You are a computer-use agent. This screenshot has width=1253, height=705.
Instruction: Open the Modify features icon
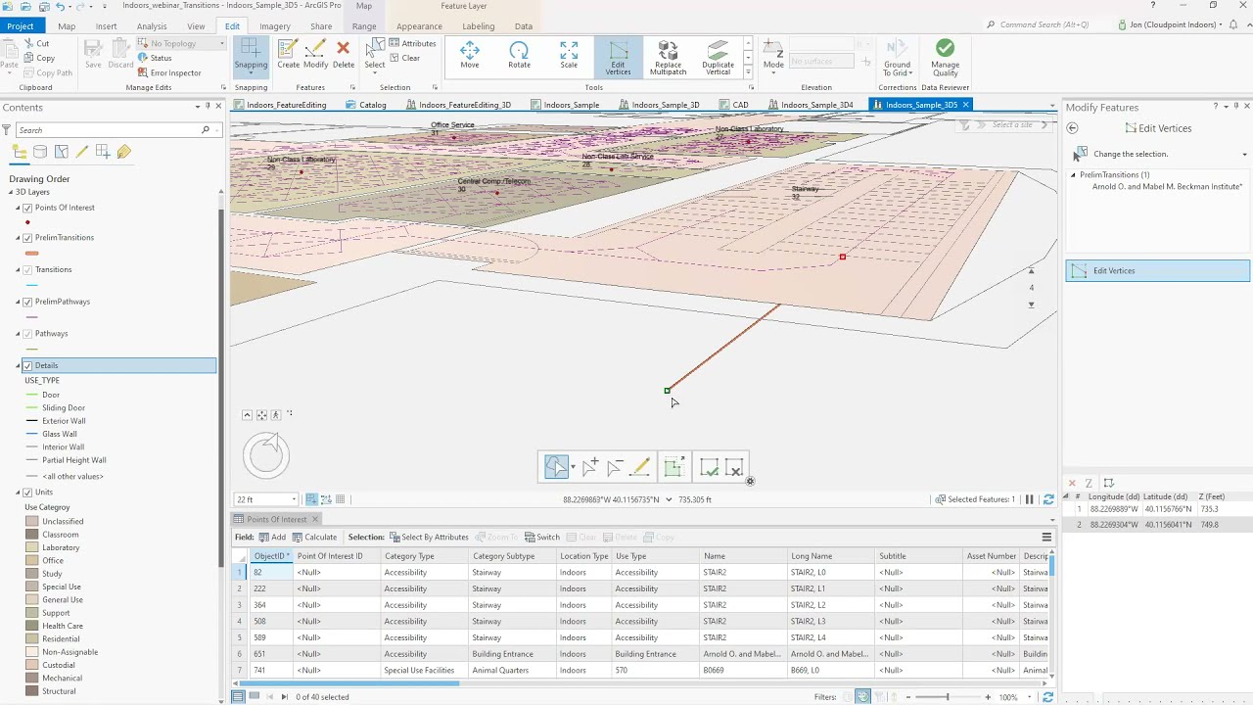315,55
